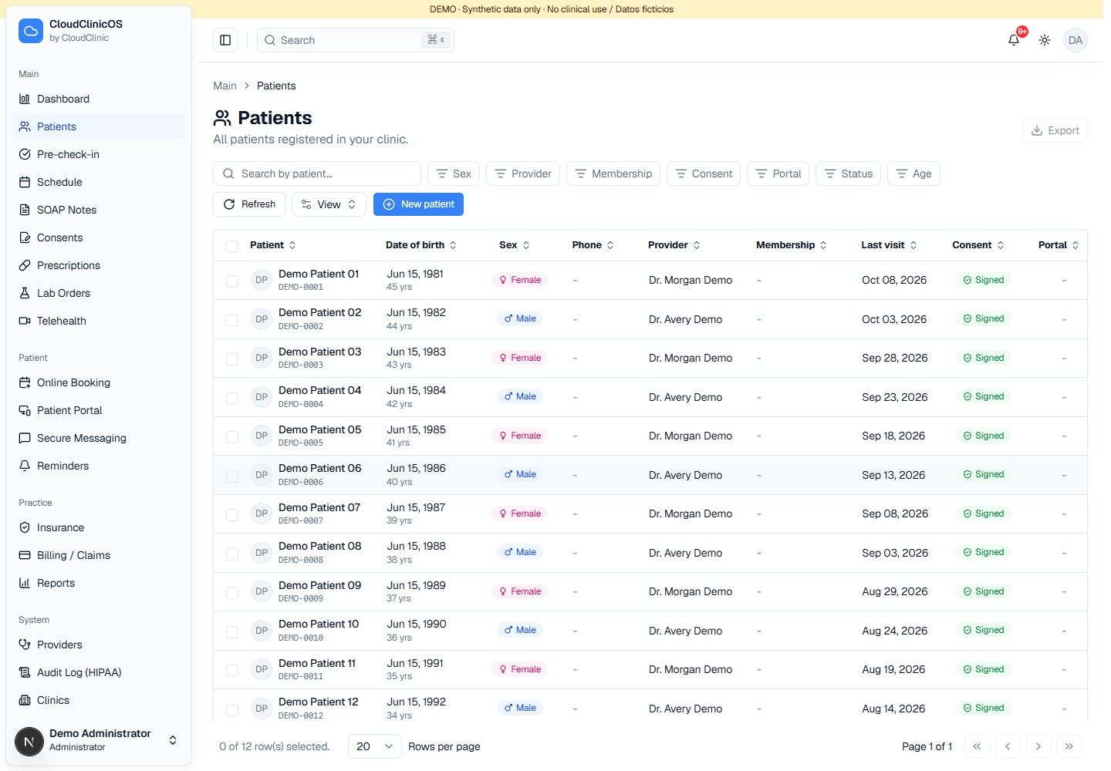Switch theme with the sun icon

point(1045,40)
